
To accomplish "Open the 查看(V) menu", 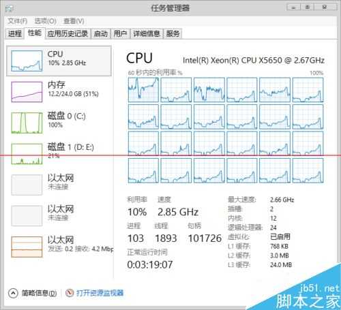I will point(74,21).
